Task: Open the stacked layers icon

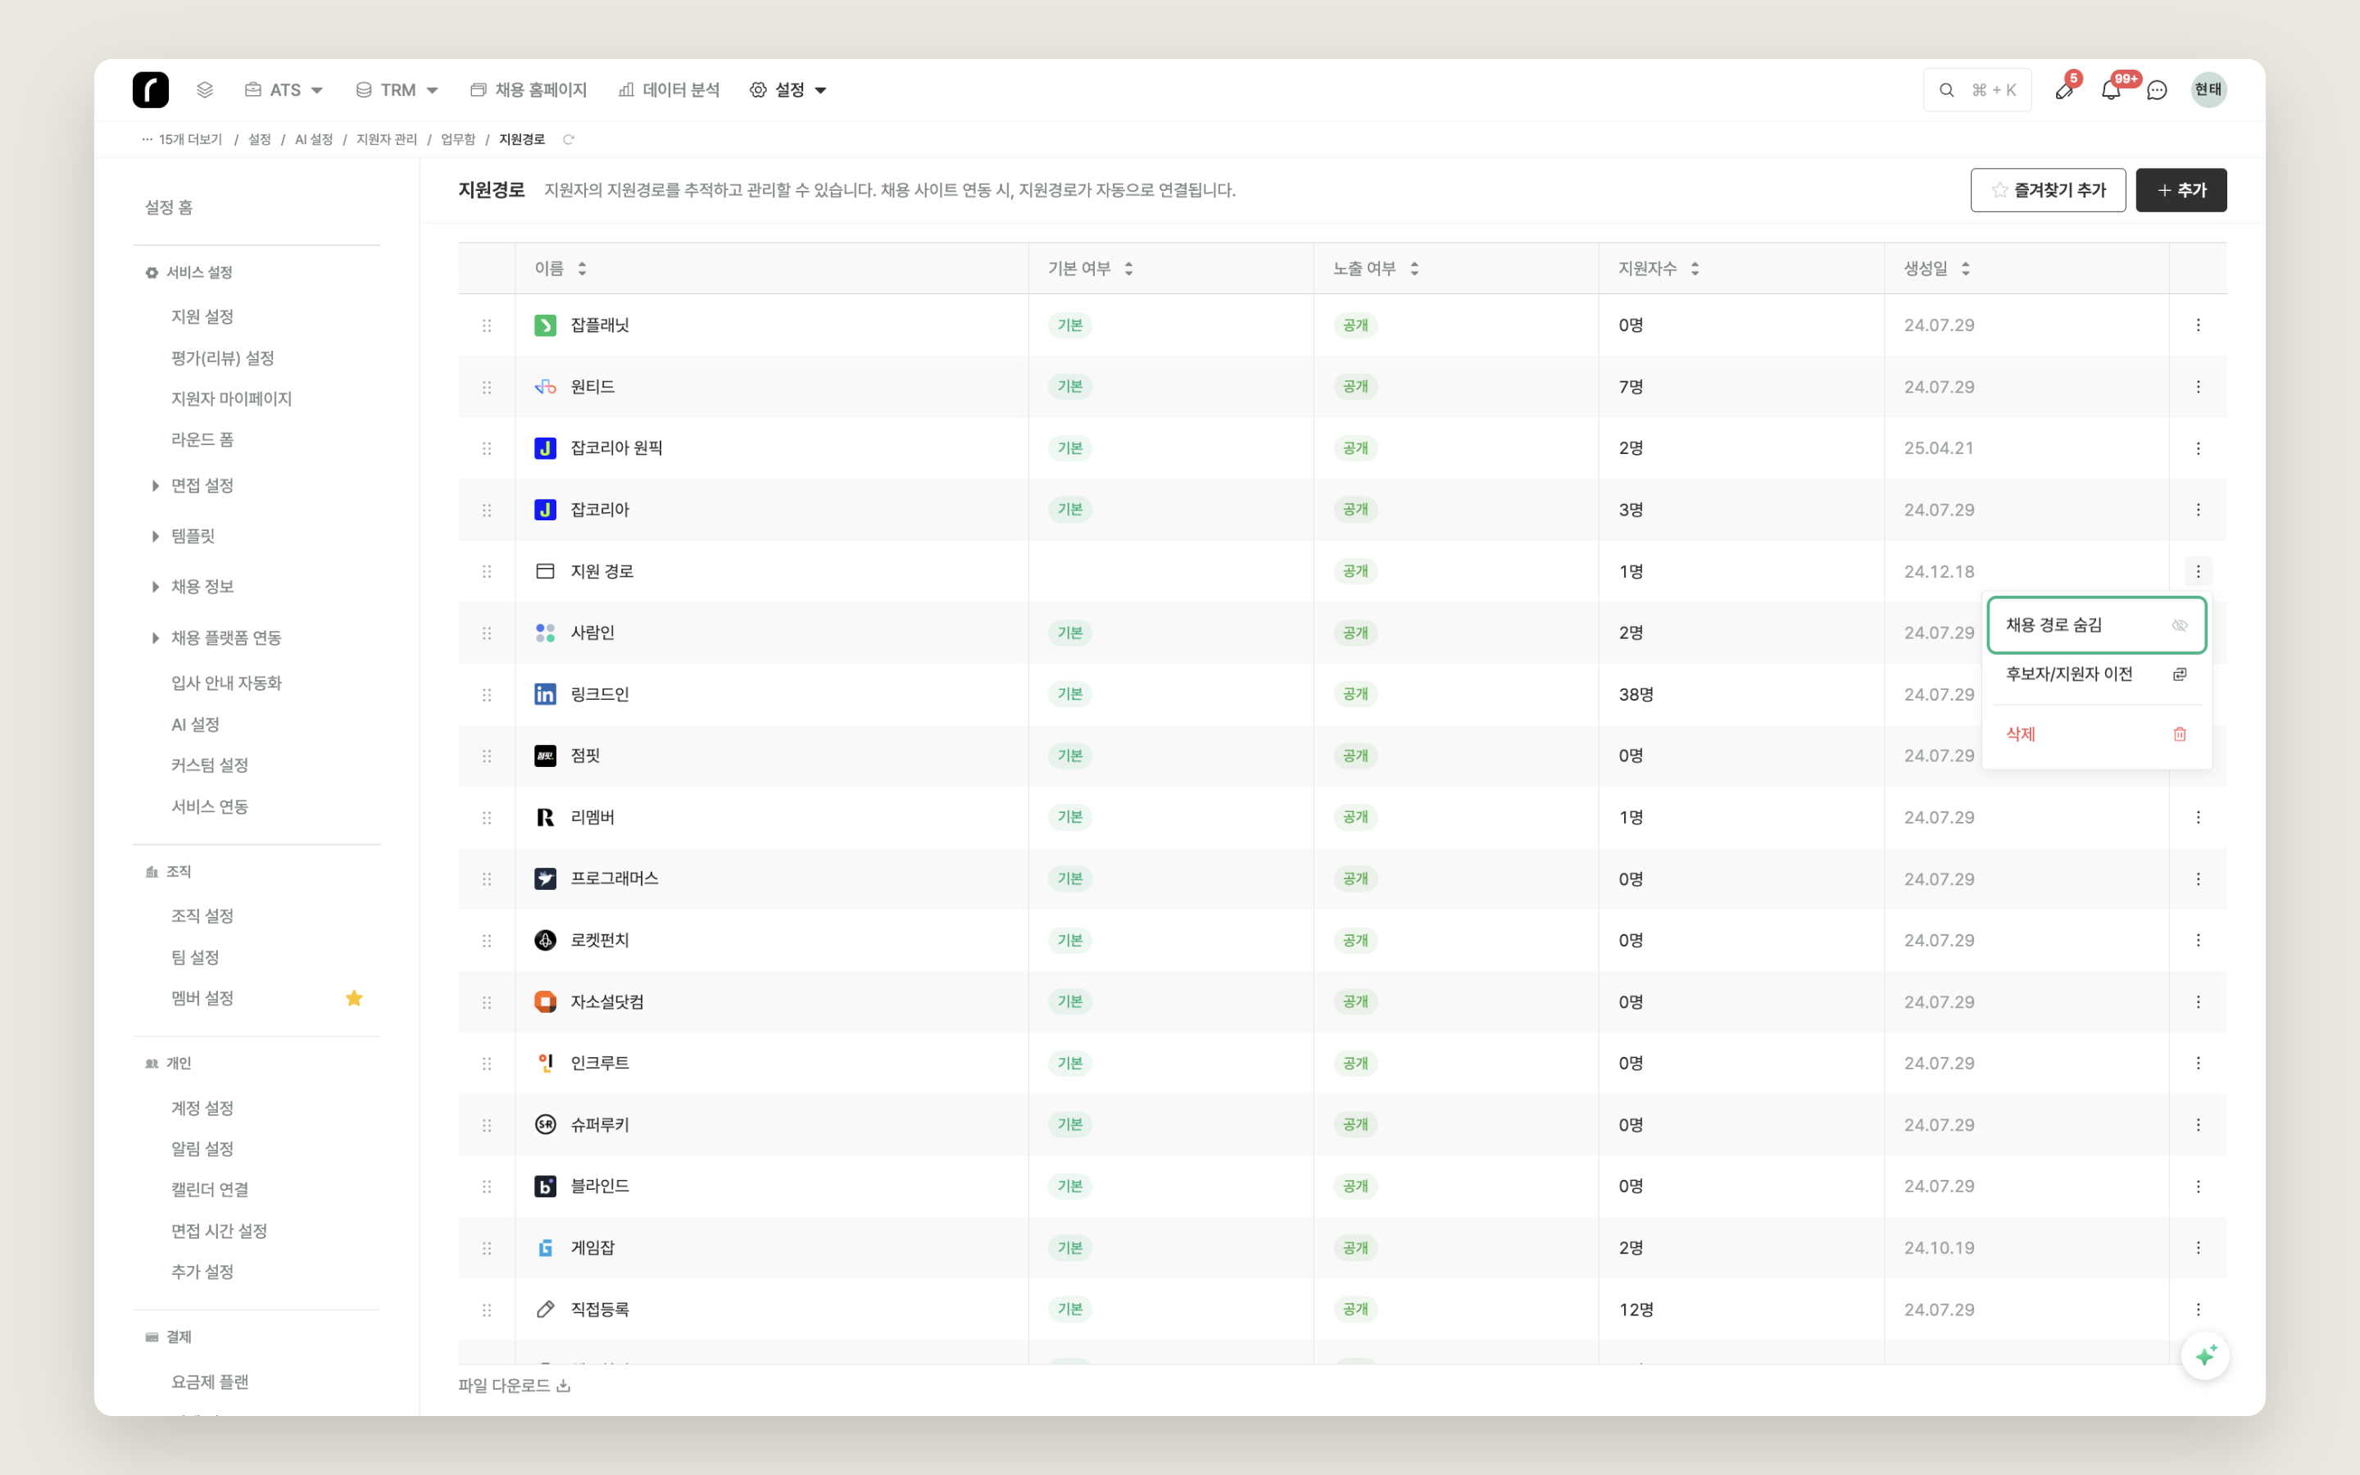Action: click(x=205, y=90)
